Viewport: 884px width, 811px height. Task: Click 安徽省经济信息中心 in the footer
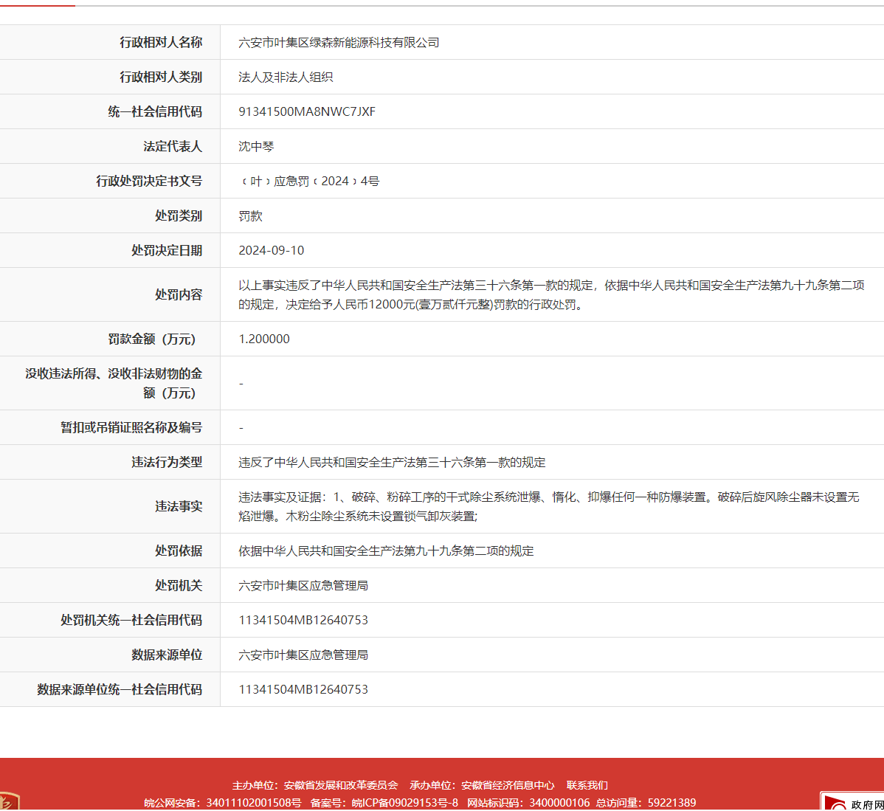click(x=507, y=785)
